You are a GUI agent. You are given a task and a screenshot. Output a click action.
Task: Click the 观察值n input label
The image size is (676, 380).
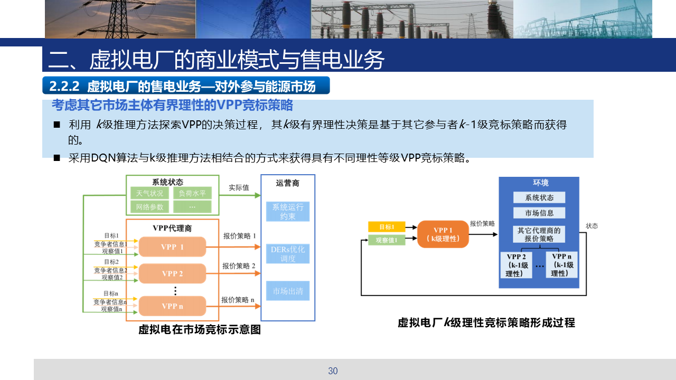click(x=112, y=309)
